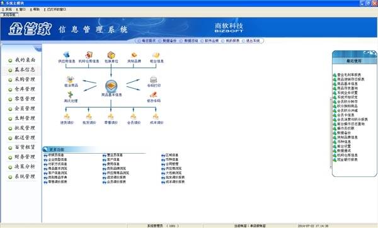Open the 系统 menu

(7, 9)
